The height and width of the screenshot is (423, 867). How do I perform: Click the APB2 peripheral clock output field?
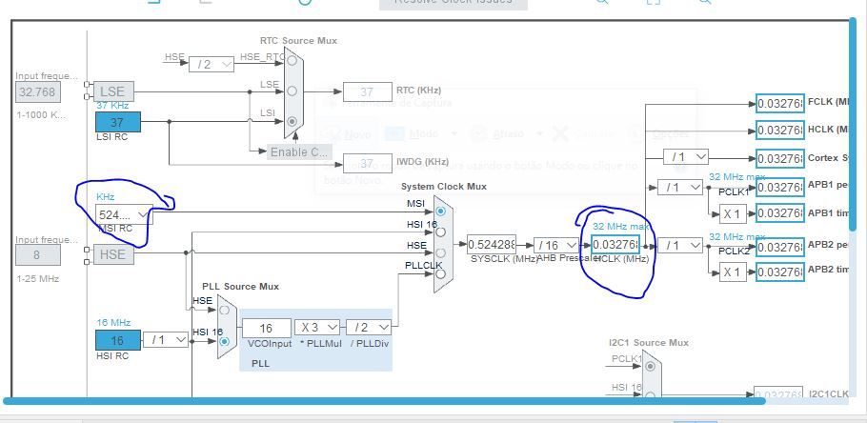pos(780,247)
